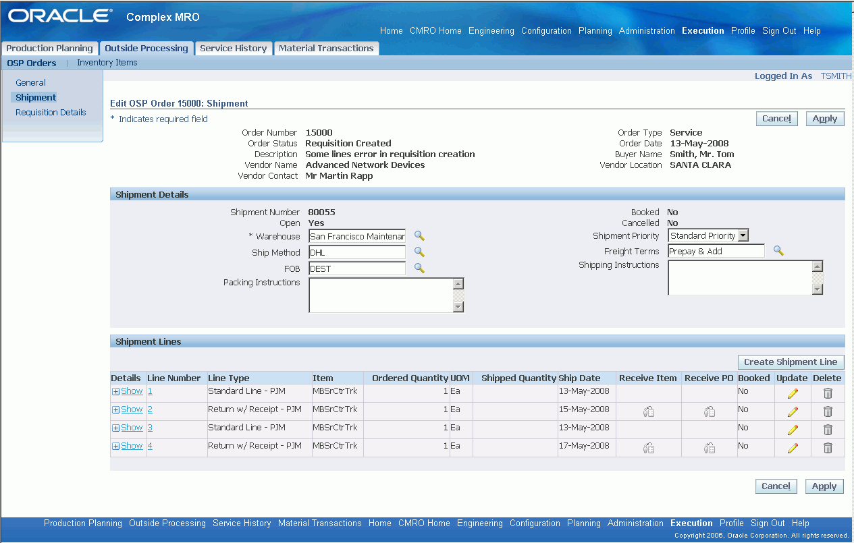The width and height of the screenshot is (854, 543).
Task: Expand Show details for line 4
Action: pos(127,446)
